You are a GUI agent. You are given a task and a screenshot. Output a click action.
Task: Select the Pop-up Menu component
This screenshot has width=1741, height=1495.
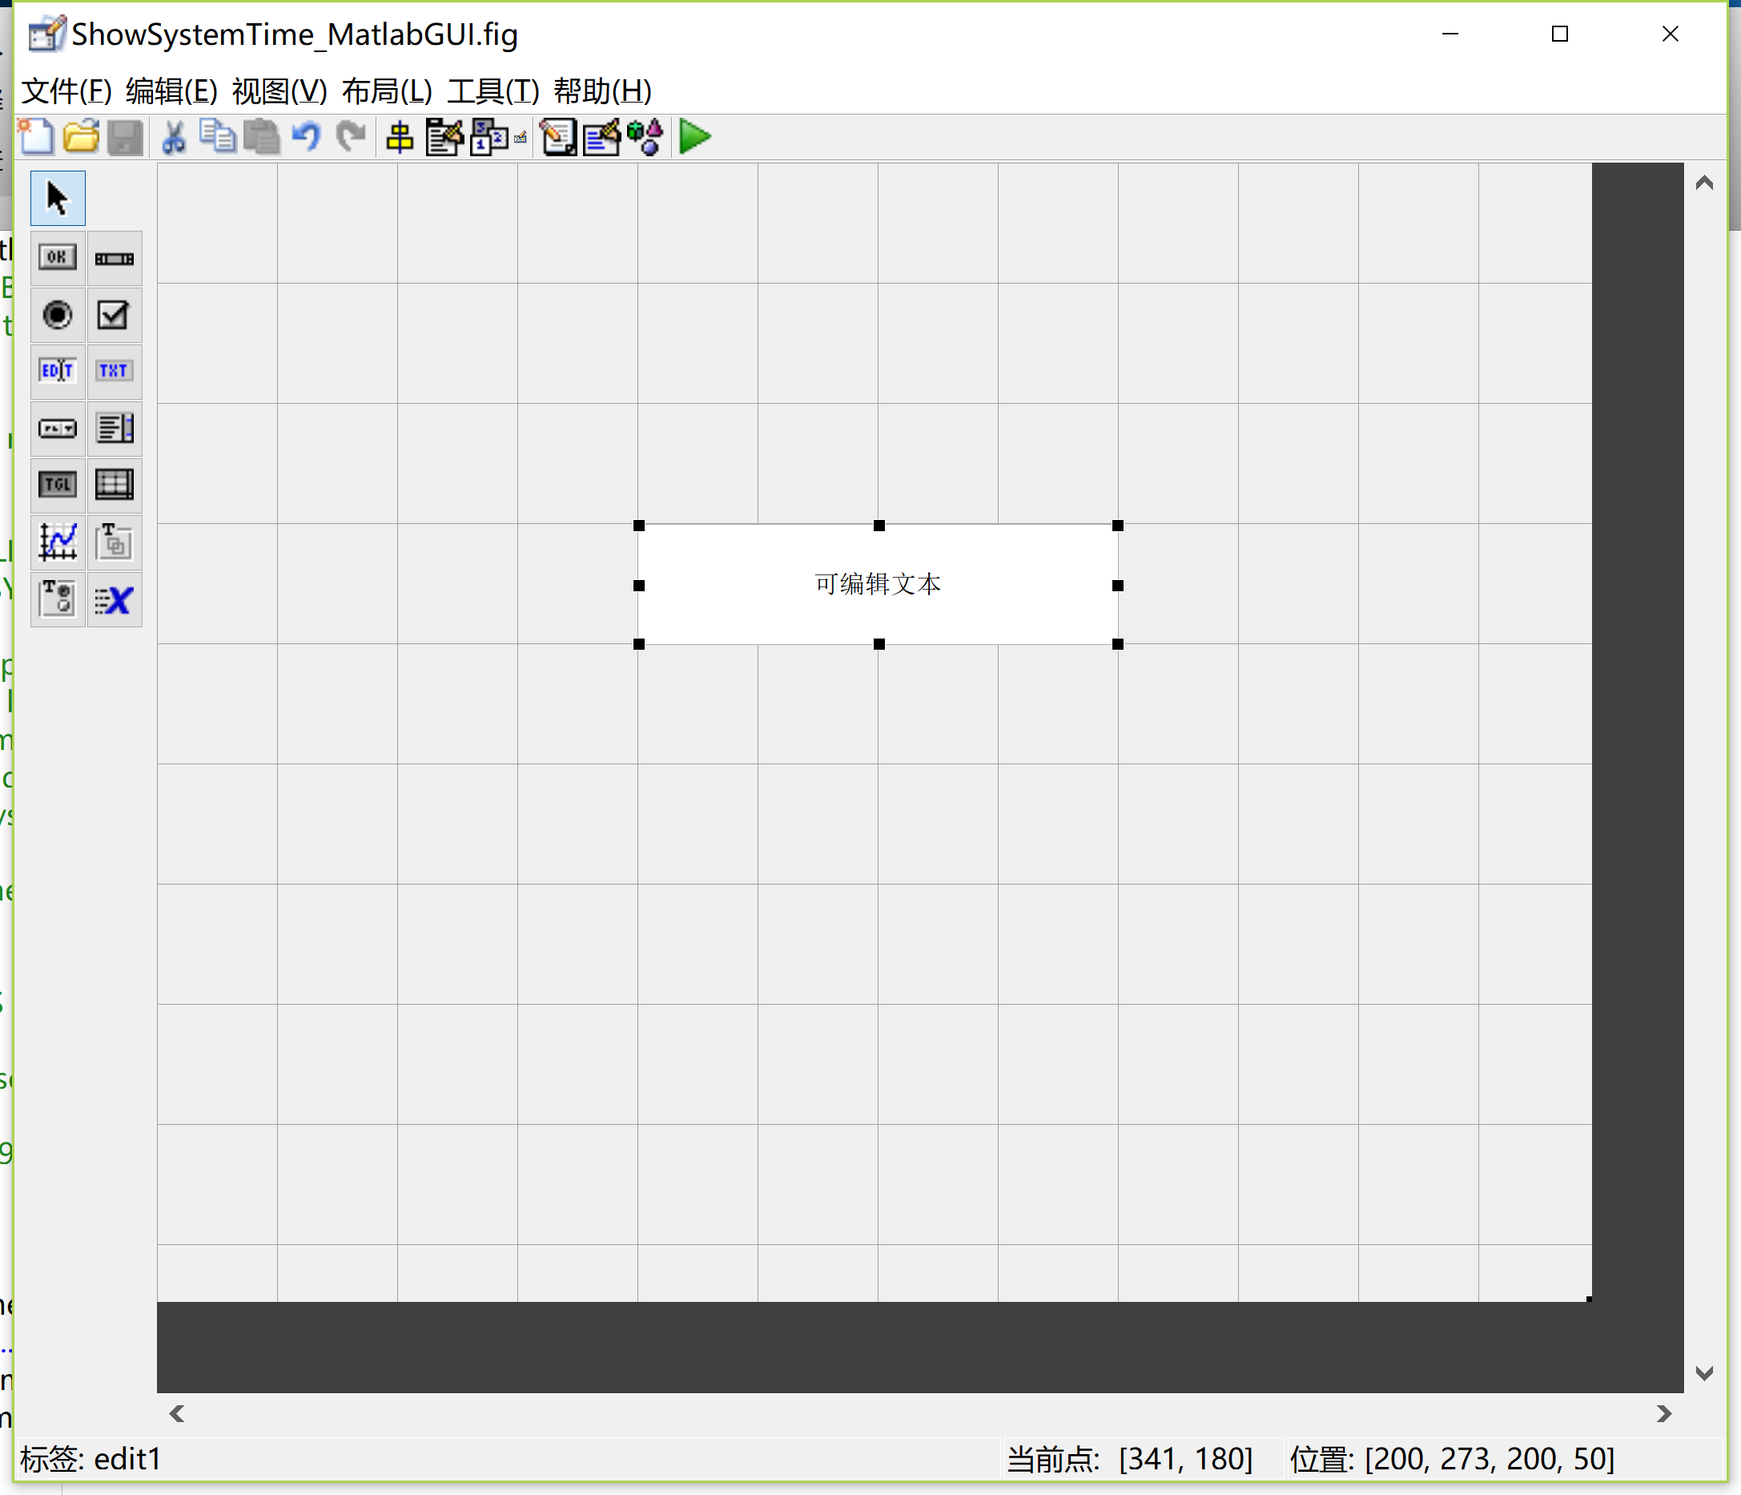pos(57,429)
